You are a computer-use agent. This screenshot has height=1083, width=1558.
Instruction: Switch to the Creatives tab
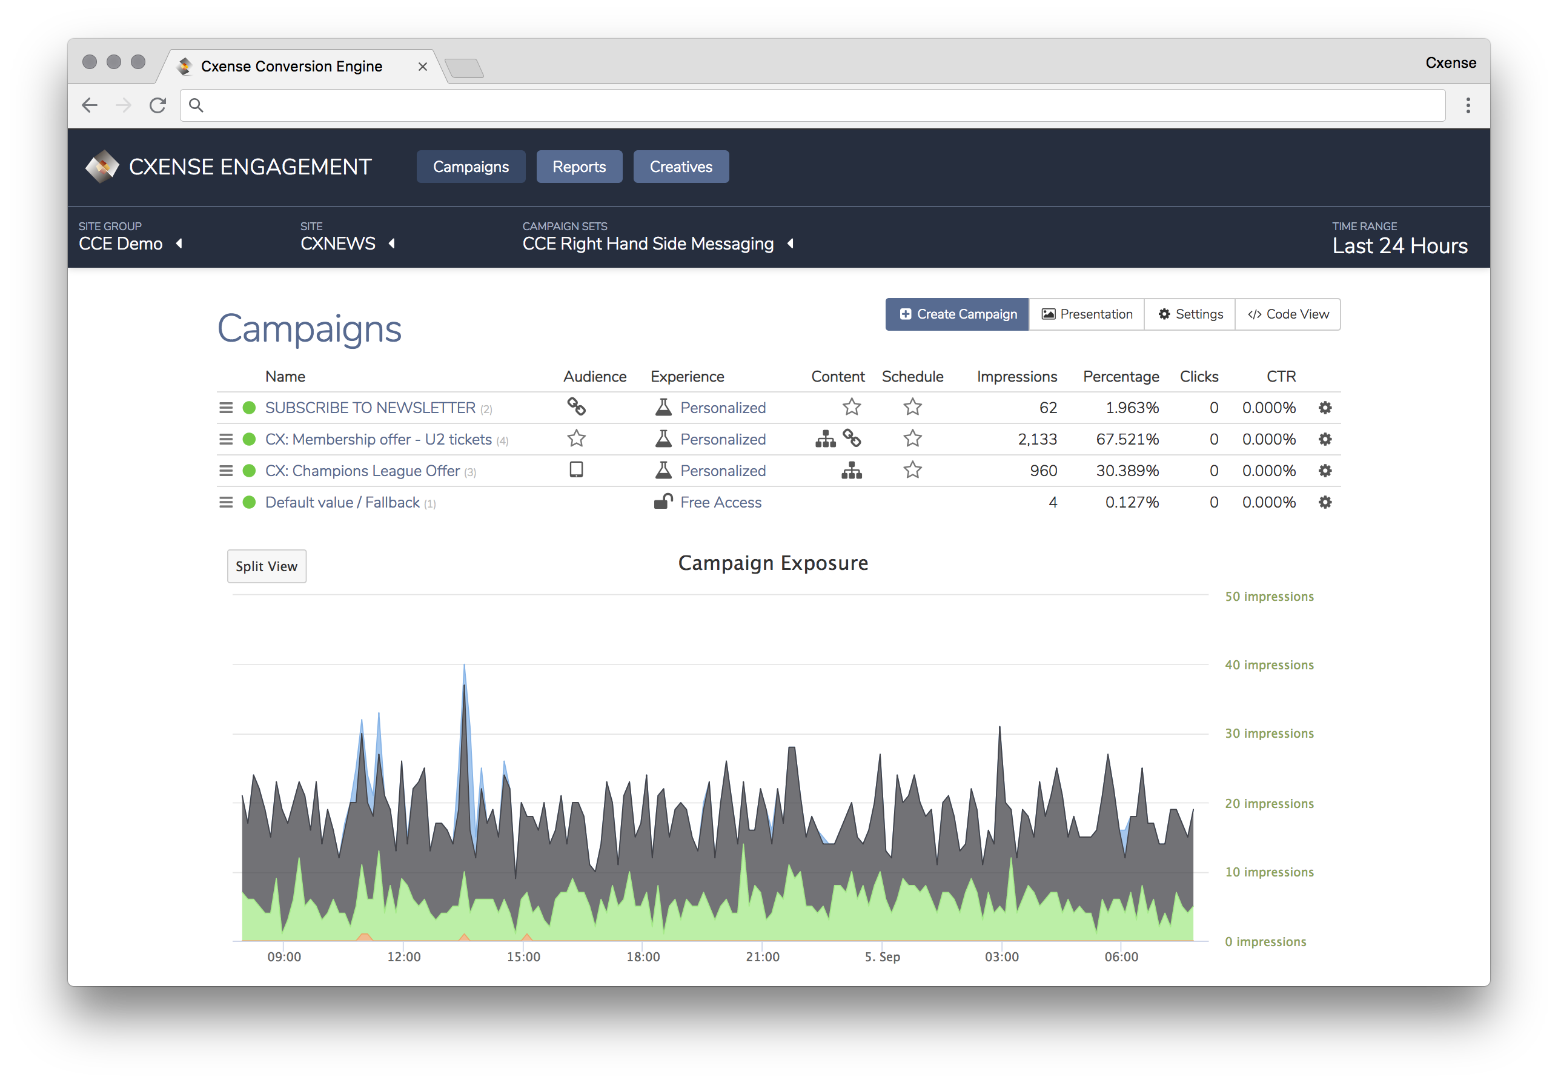point(681,167)
